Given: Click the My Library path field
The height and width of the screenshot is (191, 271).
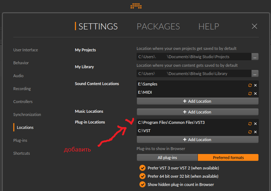Looking at the screenshot, I should point(194,74).
